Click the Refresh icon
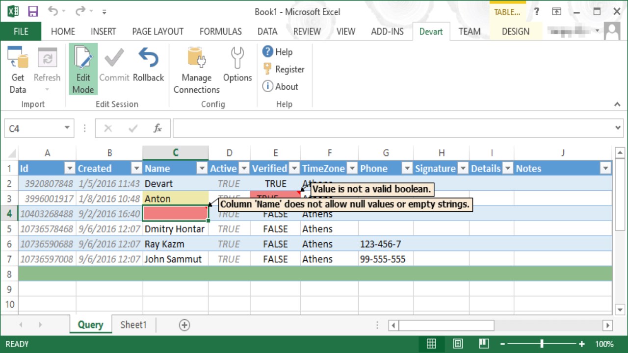628x353 pixels. (x=47, y=58)
